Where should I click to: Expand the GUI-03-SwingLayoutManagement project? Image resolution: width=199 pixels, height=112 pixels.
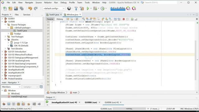click(2, 58)
